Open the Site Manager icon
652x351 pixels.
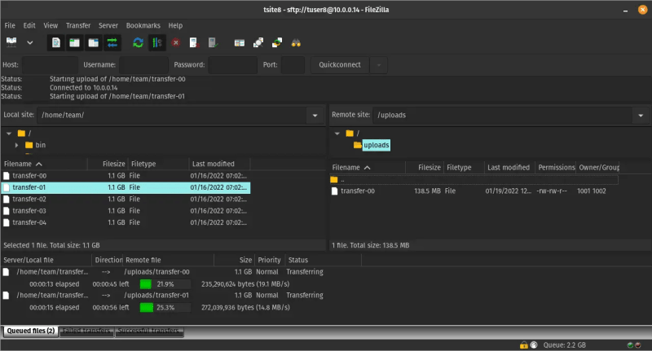(x=11, y=42)
